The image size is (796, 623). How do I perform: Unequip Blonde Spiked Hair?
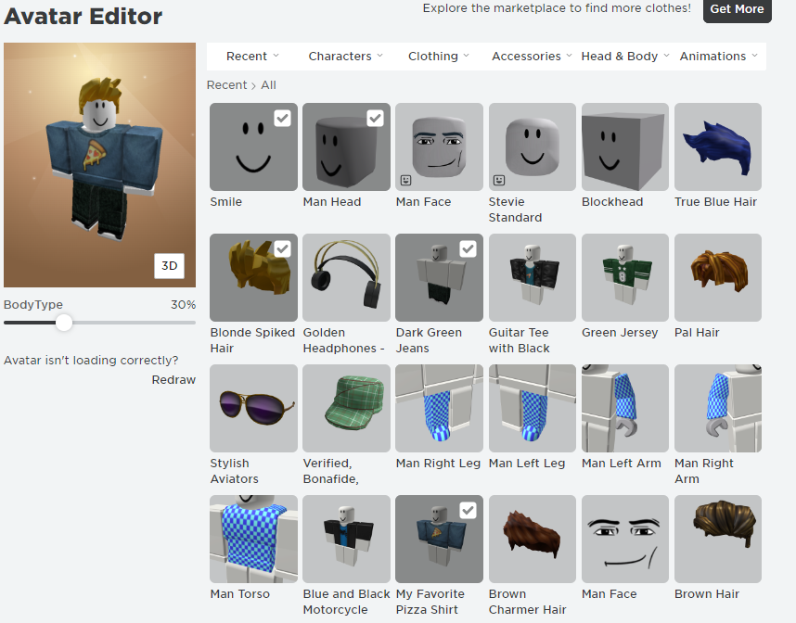(282, 249)
